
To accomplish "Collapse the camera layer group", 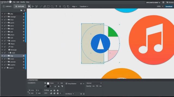I will [x=7, y=41].
